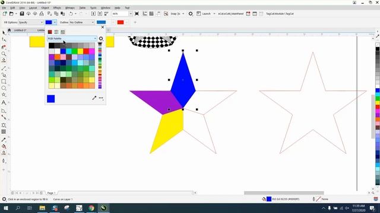Click the Import icon

coord(93,14)
